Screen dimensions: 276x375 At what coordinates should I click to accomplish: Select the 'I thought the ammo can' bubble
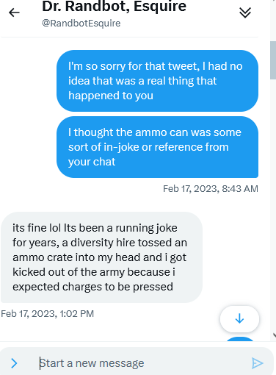[157, 147]
